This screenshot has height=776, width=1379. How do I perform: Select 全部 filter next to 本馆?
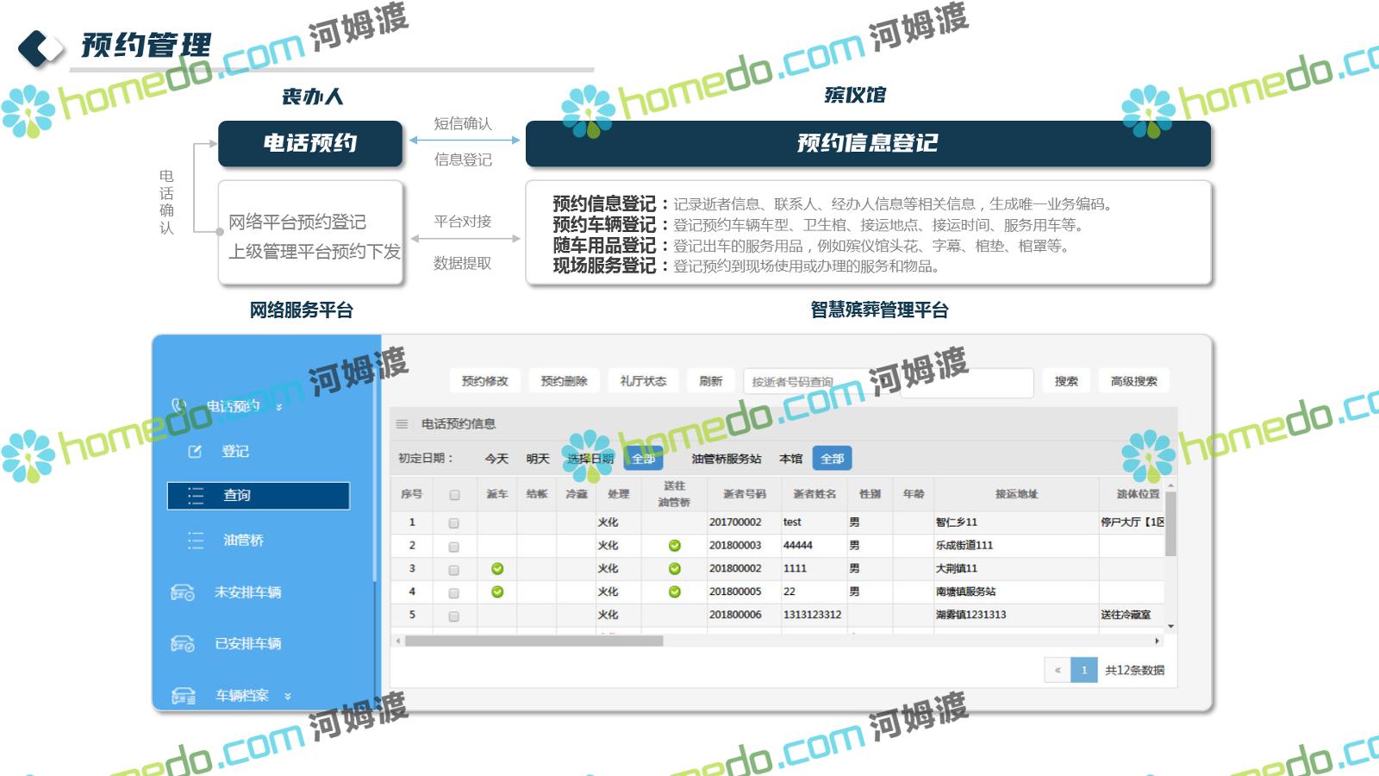(x=833, y=459)
